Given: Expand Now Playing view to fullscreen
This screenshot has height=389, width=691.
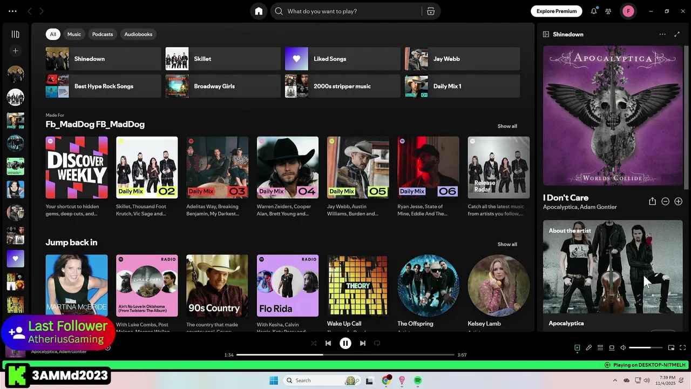Looking at the screenshot, I should 677,34.
